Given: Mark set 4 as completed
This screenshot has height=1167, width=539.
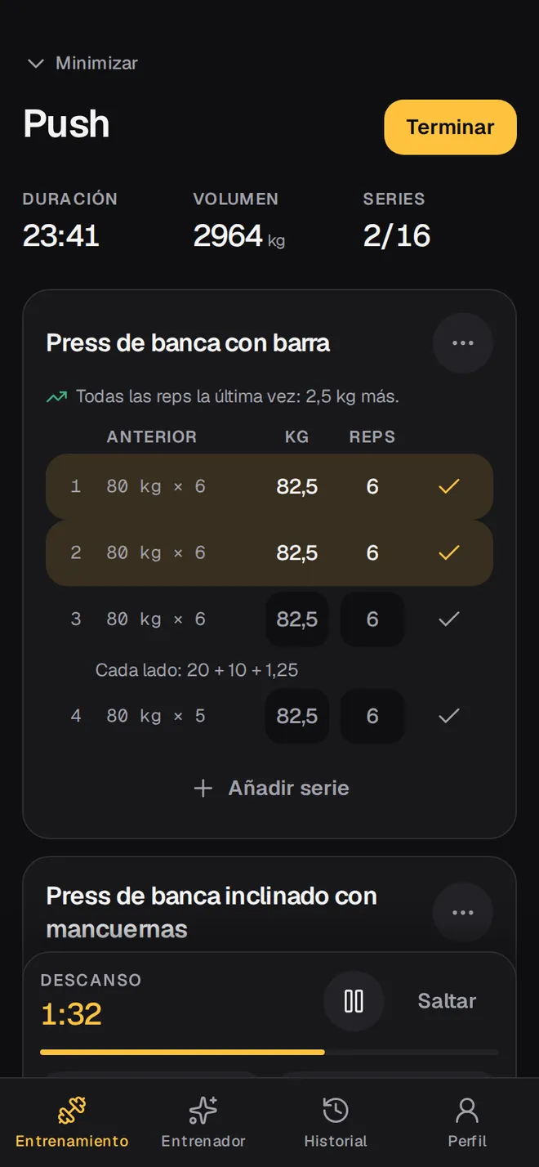Looking at the screenshot, I should tap(449, 717).
